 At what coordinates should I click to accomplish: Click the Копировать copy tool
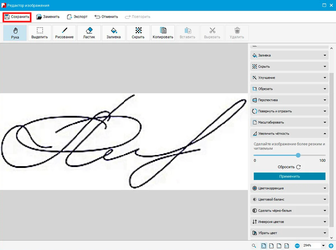coord(163,33)
